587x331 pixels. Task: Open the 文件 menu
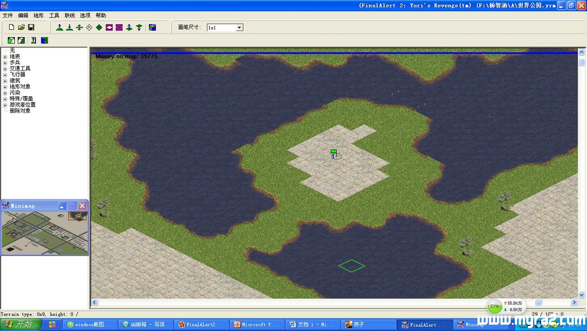point(7,15)
